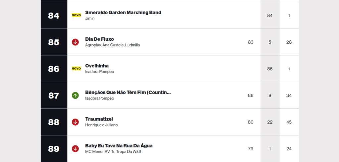This screenshot has height=162, width=339.
Task: Click the Traumatizei song title
Action: coord(99,119)
